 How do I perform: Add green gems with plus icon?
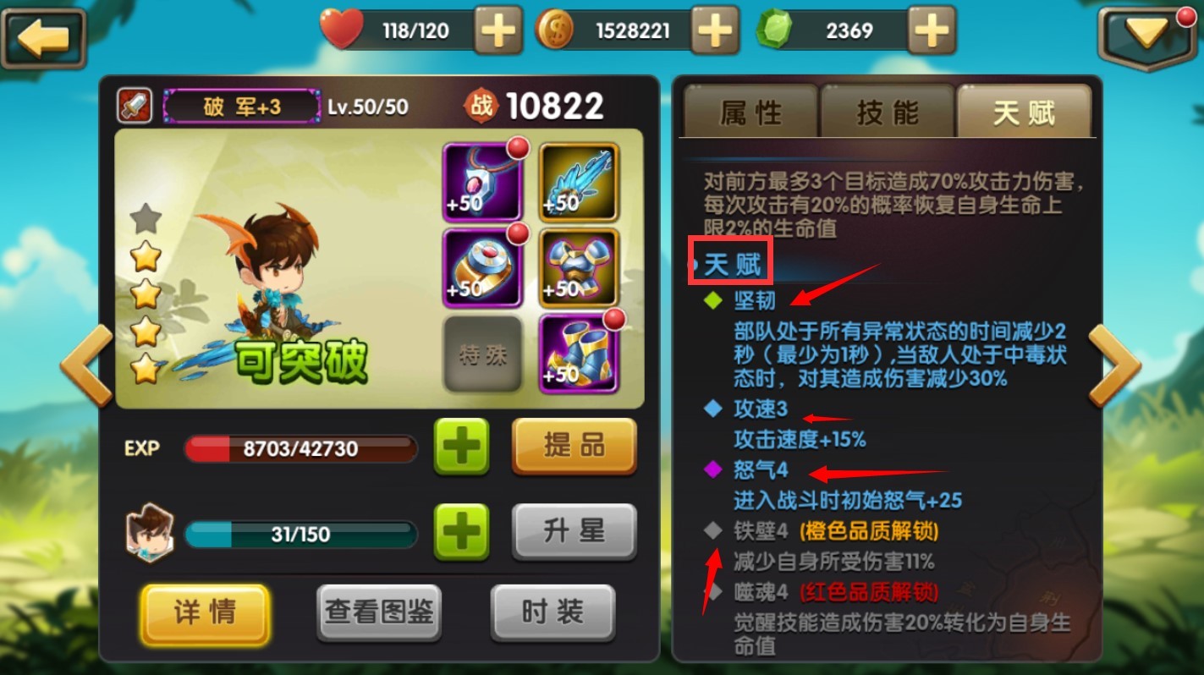(932, 31)
